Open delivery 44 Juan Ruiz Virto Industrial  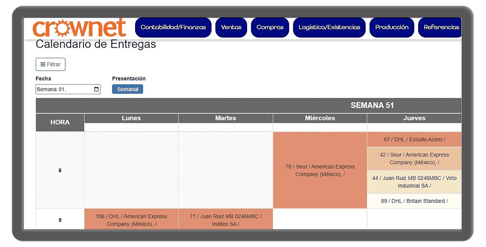414,182
